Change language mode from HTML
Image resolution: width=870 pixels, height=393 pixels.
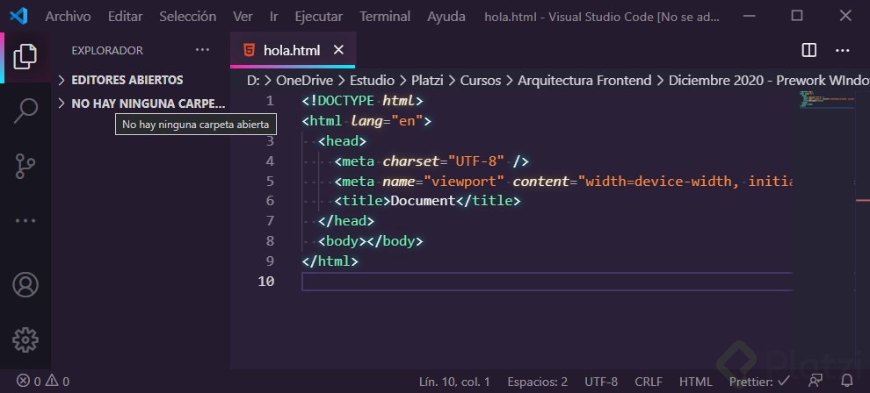click(x=696, y=382)
